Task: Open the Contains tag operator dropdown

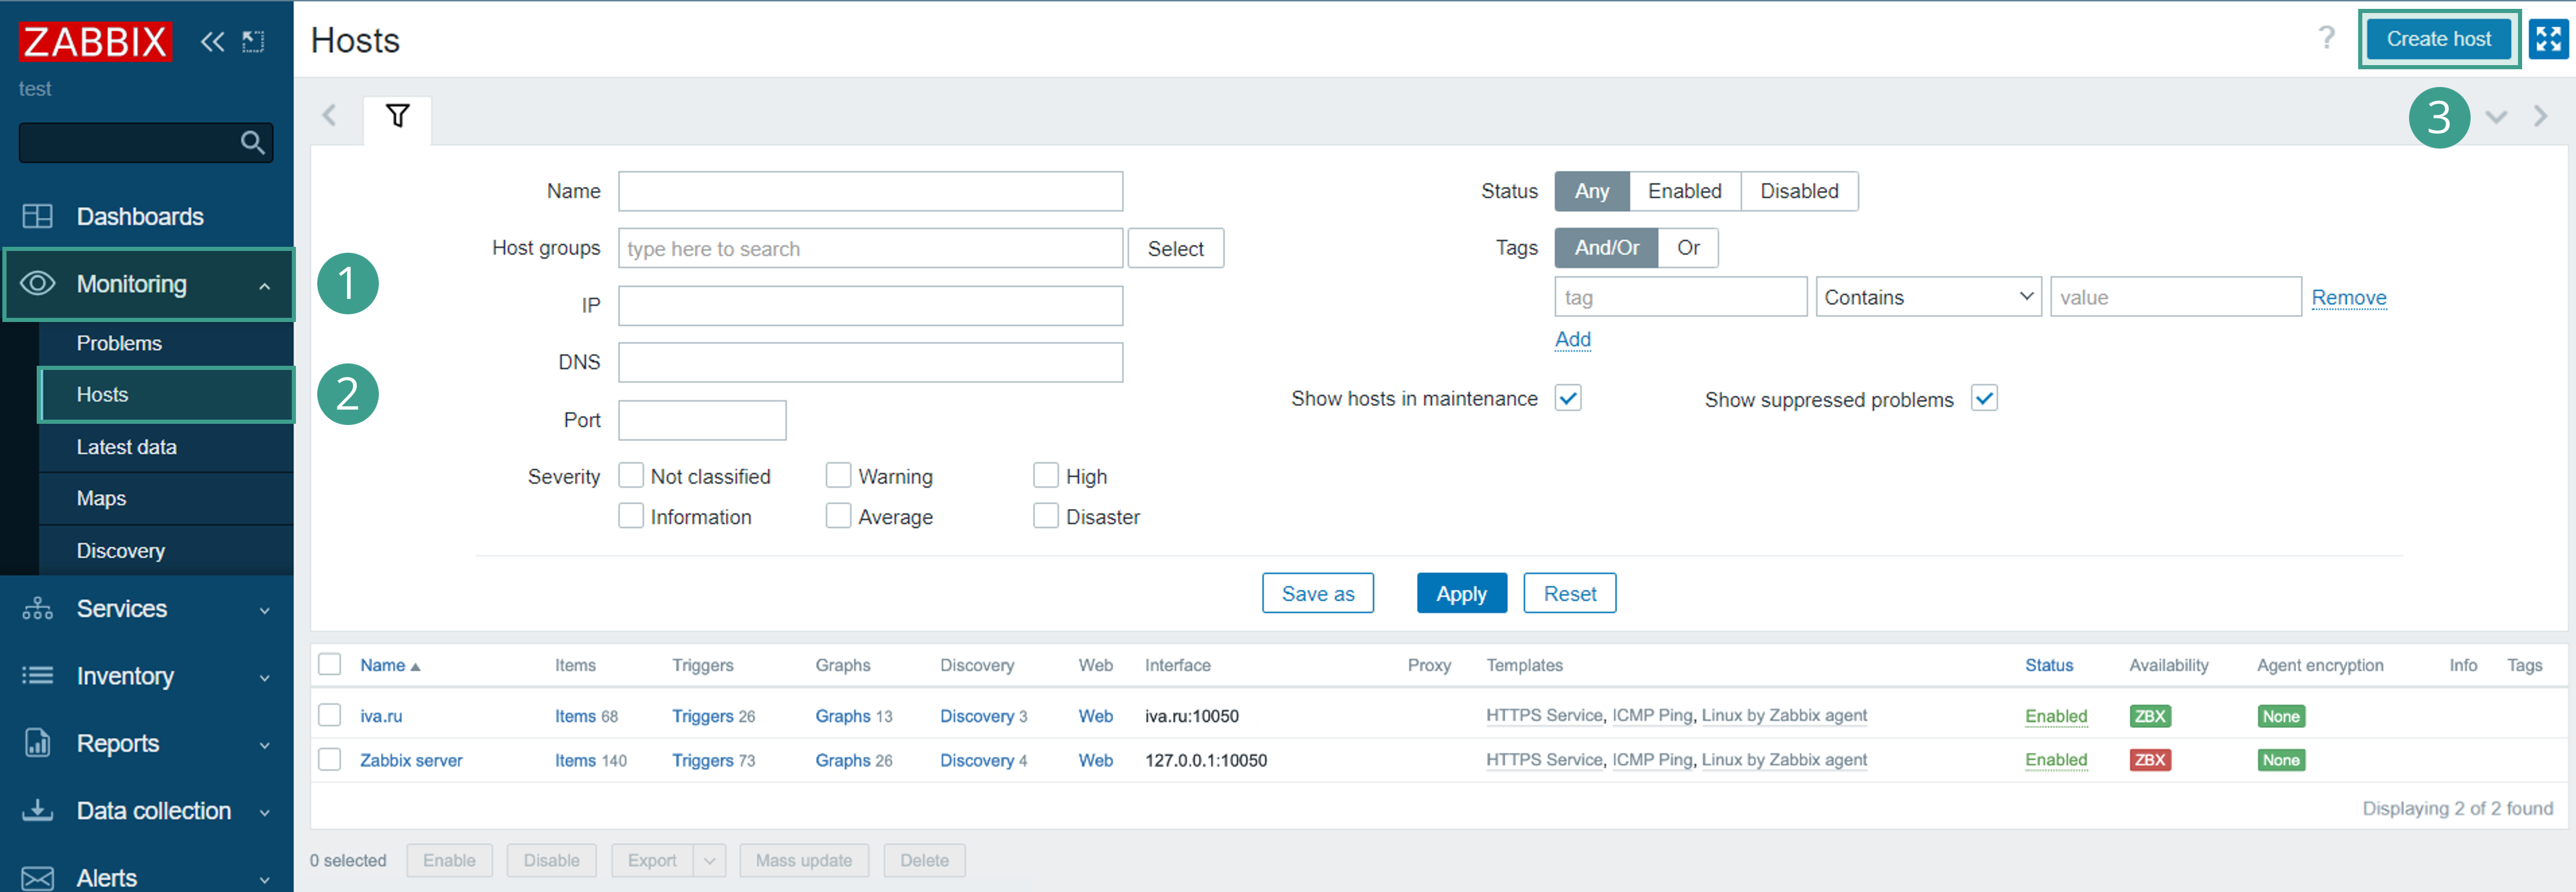Action: point(1927,297)
